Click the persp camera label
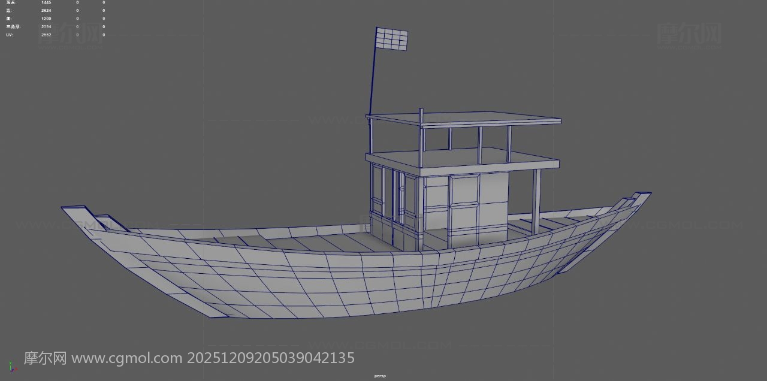 [x=380, y=376]
